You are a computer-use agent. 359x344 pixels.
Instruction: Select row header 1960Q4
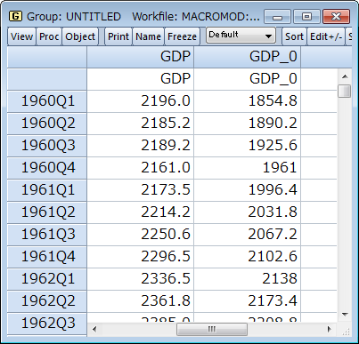click(x=47, y=168)
